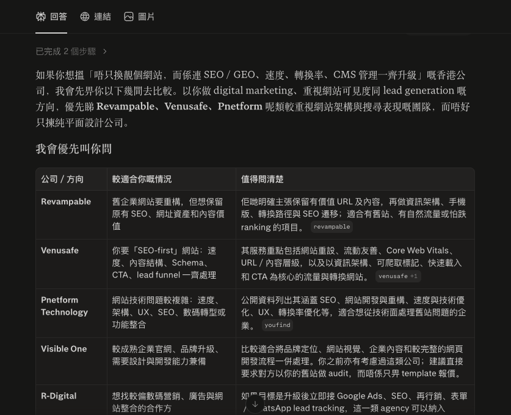Viewport: 511px width, 415px height.
Task: Click cell starting 比較適合將品牌定位
Action: tap(355, 361)
